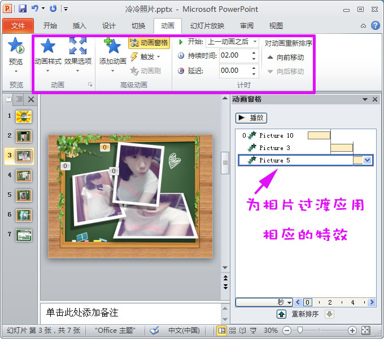Switch to the 切换 tab
Screen dimensions: 384x339
tap(138, 26)
